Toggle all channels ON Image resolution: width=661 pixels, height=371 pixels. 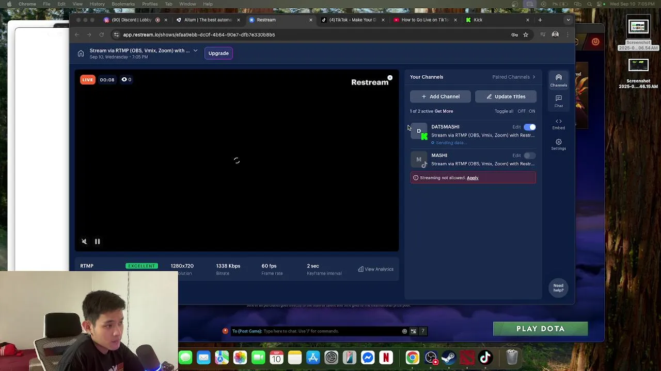coord(532,111)
